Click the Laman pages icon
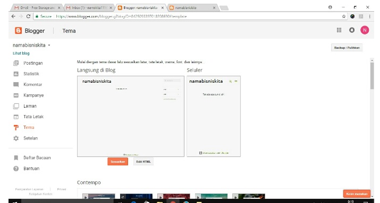 [16, 106]
